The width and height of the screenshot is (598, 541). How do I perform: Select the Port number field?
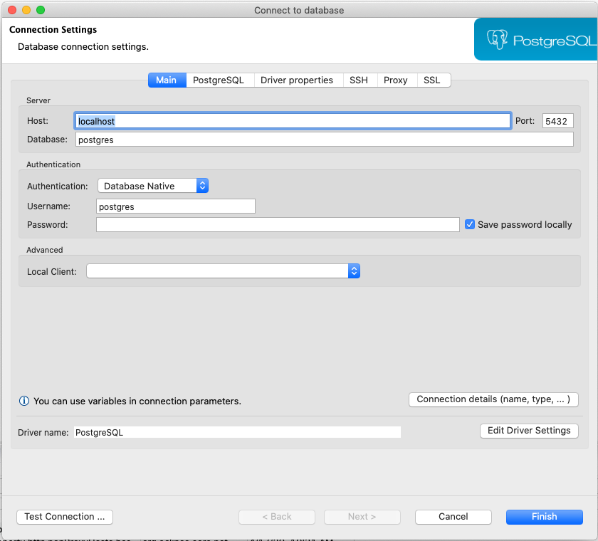point(557,120)
